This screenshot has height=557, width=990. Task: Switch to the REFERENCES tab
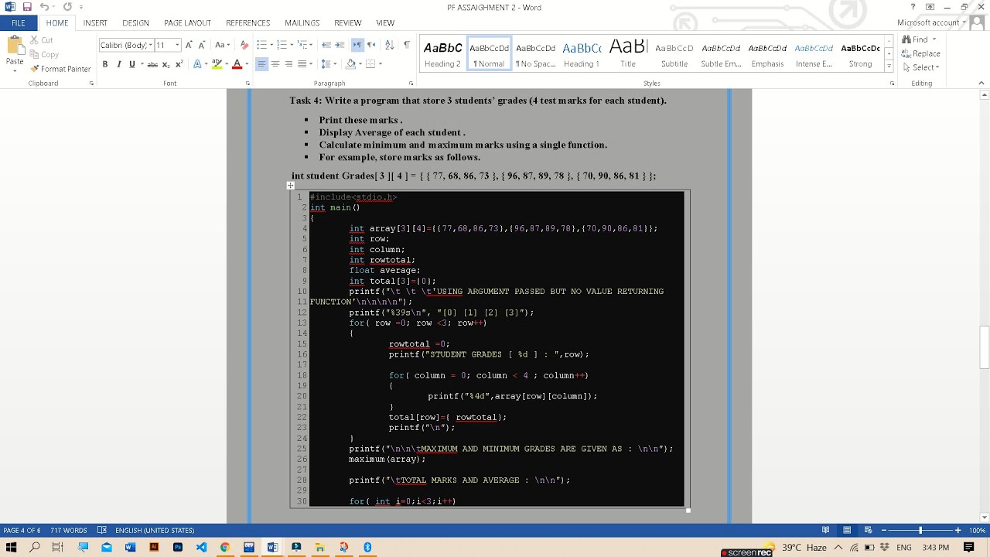[247, 23]
